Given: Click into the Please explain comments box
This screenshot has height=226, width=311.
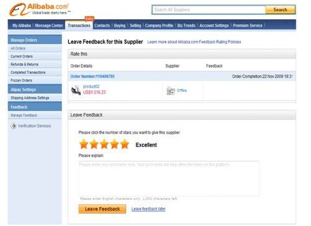Looking at the screenshot, I should tap(169, 178).
